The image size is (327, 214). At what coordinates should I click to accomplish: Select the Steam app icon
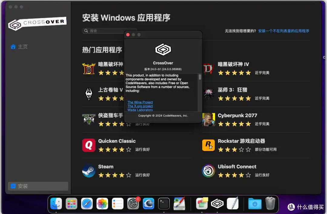click(89, 171)
